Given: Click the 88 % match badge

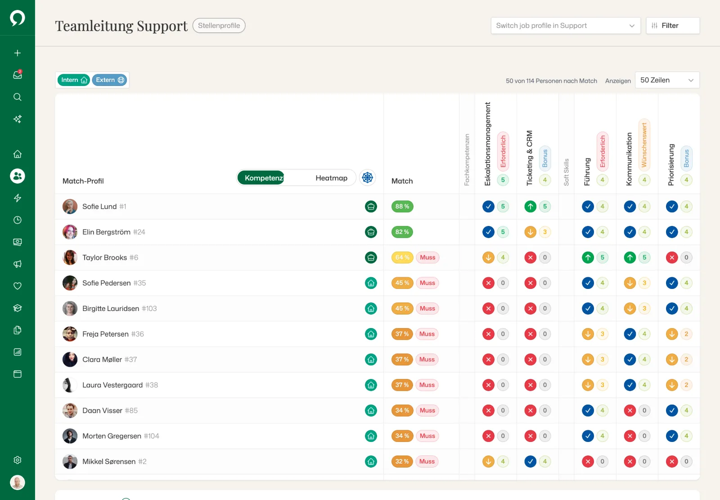Looking at the screenshot, I should pyautogui.click(x=402, y=207).
